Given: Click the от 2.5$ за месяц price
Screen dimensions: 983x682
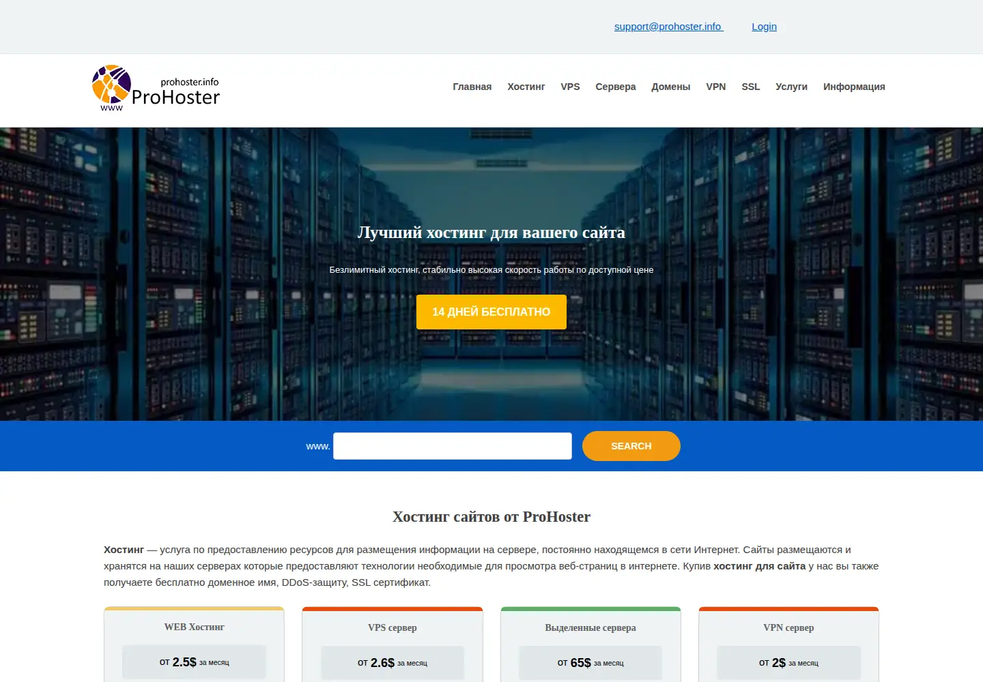Looking at the screenshot, I should pos(195,662).
